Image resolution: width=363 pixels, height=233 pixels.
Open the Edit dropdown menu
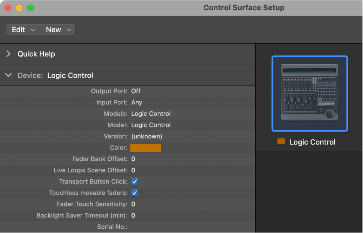(x=22, y=30)
